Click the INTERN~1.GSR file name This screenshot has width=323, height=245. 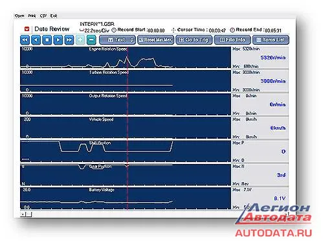[x=97, y=24]
